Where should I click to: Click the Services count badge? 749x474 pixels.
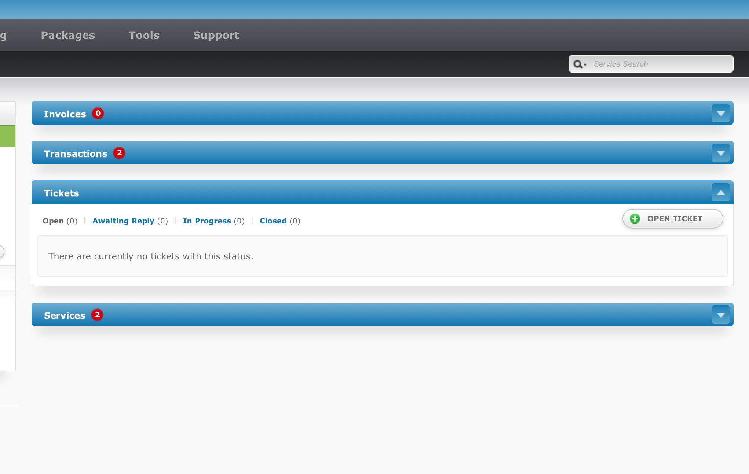click(97, 315)
